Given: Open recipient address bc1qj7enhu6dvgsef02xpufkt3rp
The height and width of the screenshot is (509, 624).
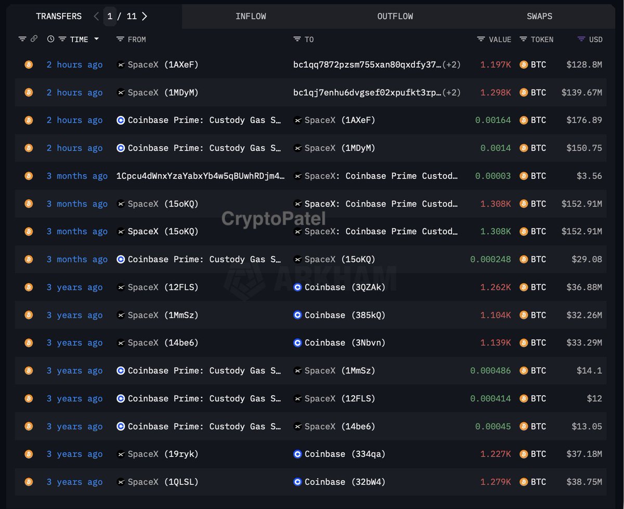Looking at the screenshot, I should (x=368, y=93).
